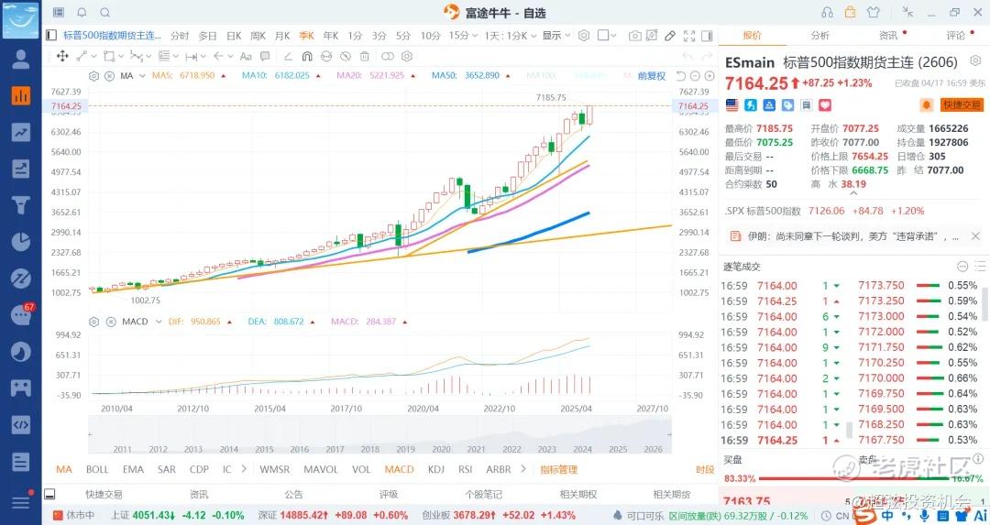Click the 前复权 adjustment button

(x=652, y=76)
